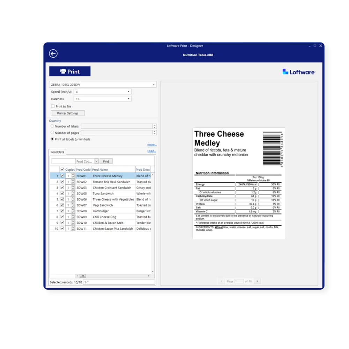This screenshot has height=349, width=349.
Task: Select the FoodData tab
Action: [x=57, y=152]
